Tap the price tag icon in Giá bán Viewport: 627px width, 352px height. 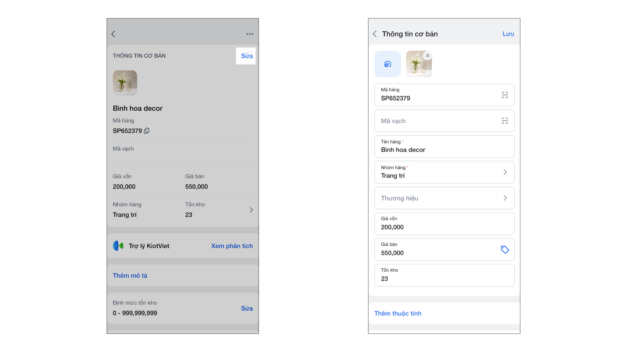point(505,250)
